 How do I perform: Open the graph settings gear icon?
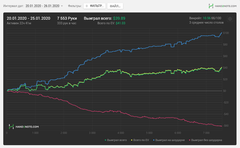coord(230,19)
